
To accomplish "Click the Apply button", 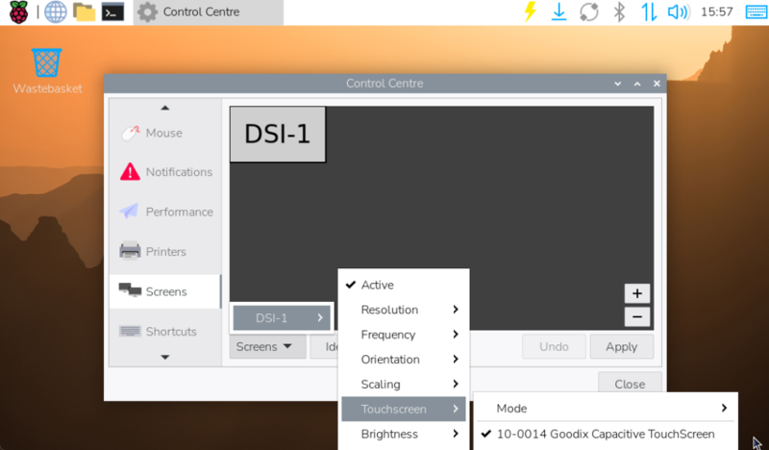I will 621,346.
